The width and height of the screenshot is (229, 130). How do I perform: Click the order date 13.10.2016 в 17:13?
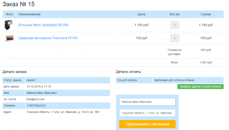39,87
